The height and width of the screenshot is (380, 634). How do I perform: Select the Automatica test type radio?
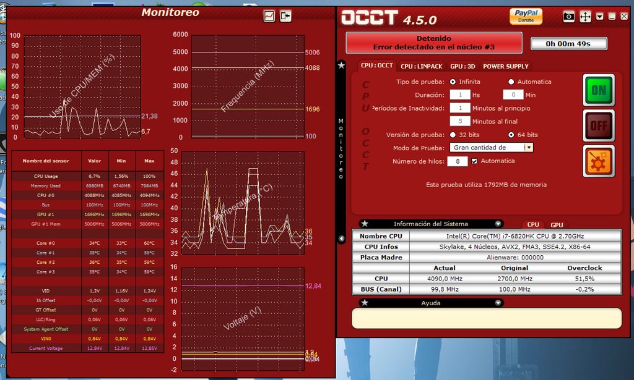(511, 82)
